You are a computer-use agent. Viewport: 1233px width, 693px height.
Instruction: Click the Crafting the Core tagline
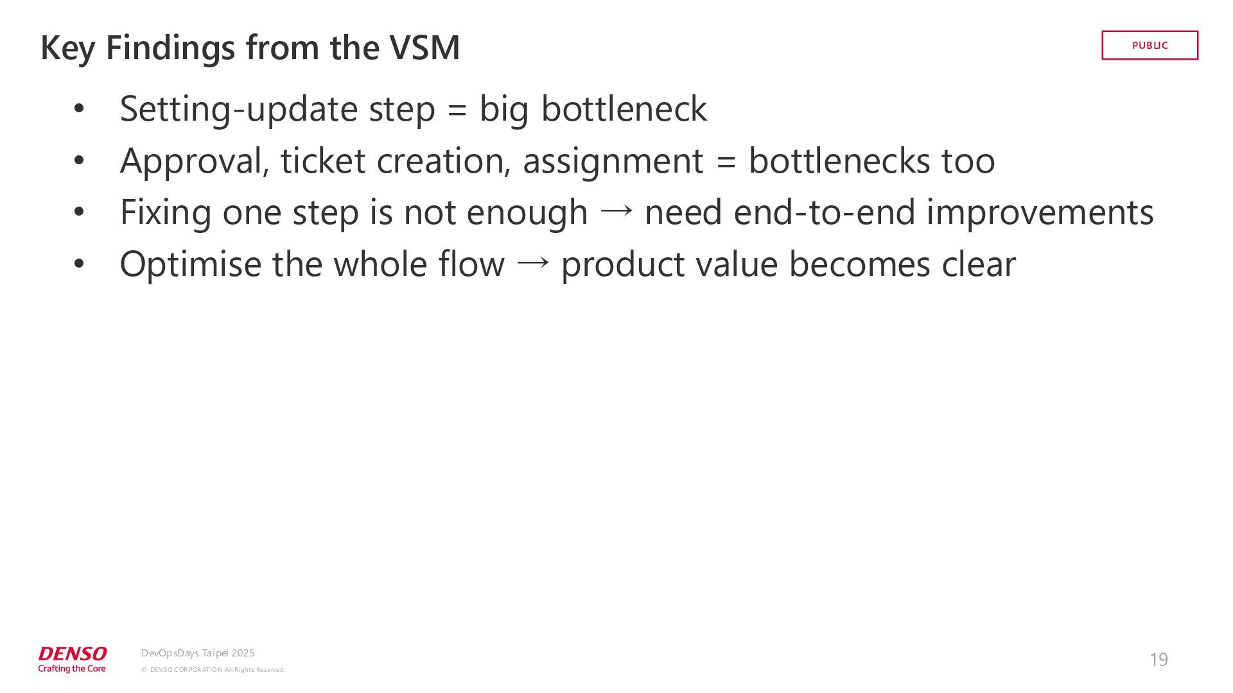coord(72,669)
